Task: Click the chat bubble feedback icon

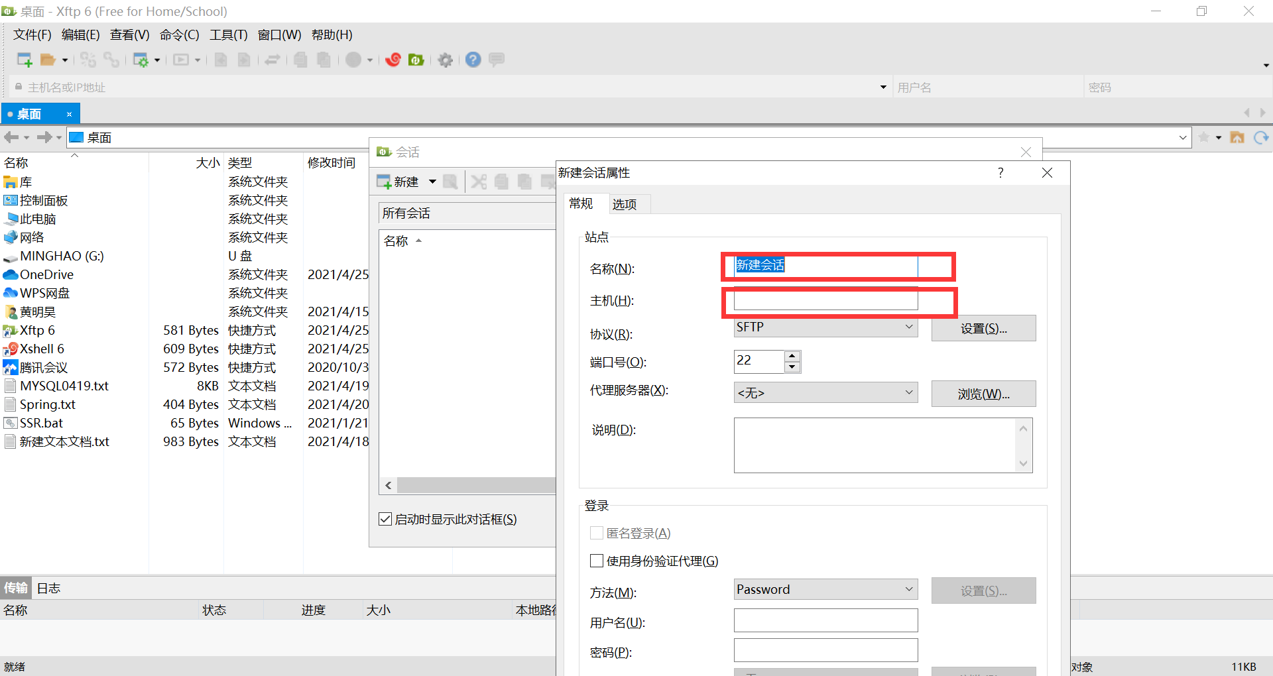Action: pos(497,60)
